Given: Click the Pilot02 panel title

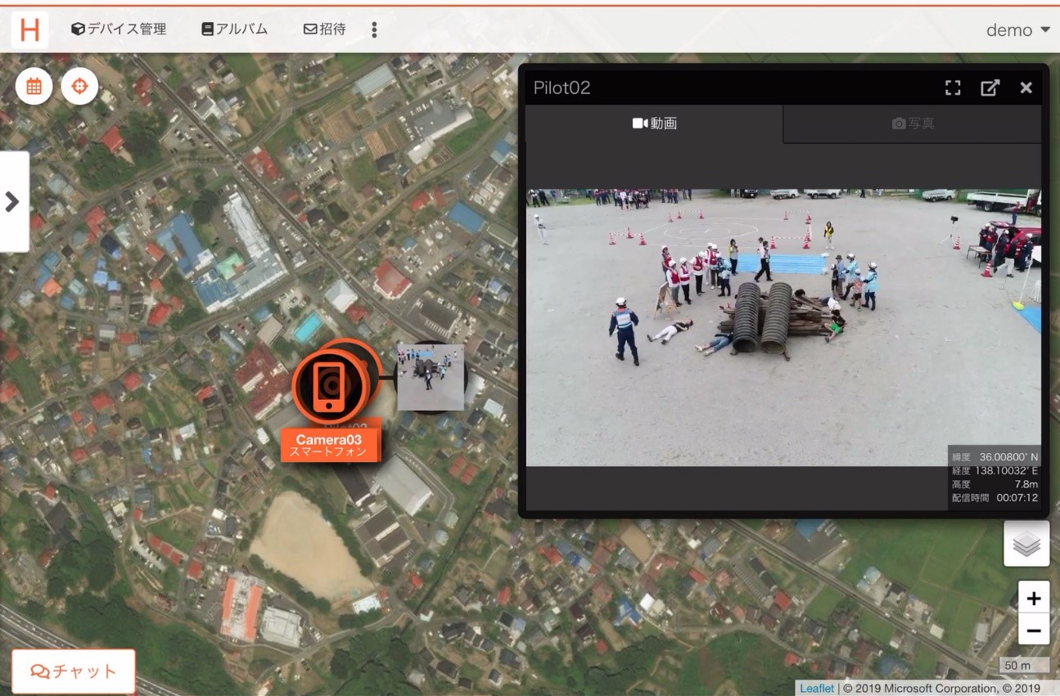Looking at the screenshot, I should 562,88.
